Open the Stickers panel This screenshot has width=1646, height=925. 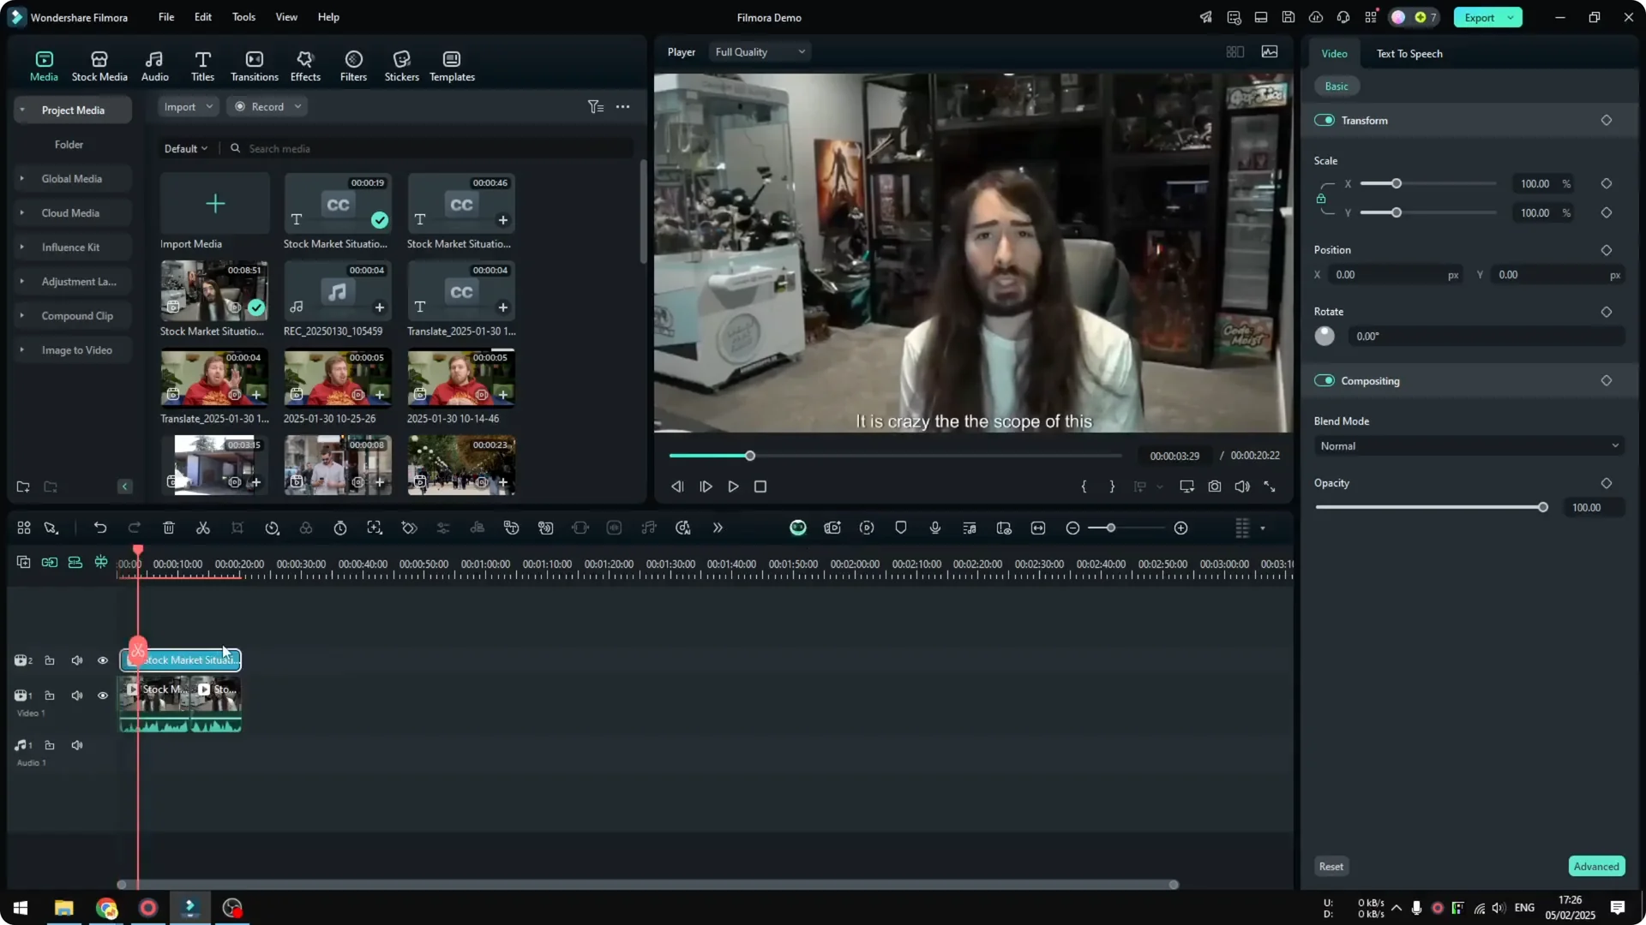401,64
